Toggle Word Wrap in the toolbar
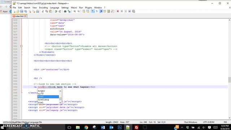The height and width of the screenshot is (130, 231). (x=93, y=11)
